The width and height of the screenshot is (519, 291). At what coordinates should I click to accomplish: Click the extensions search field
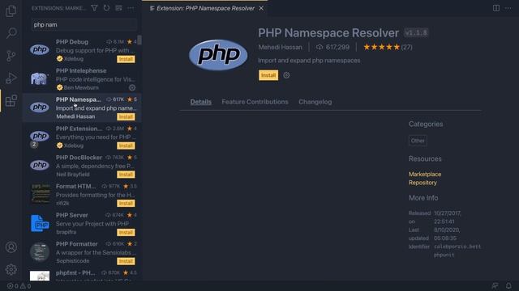84,25
